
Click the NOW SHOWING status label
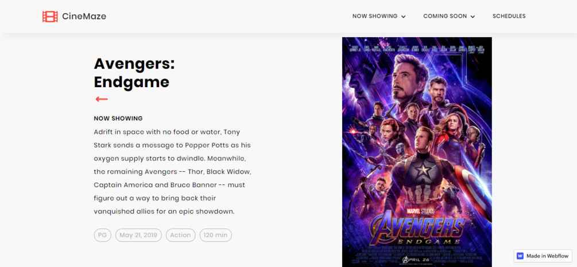pos(118,119)
